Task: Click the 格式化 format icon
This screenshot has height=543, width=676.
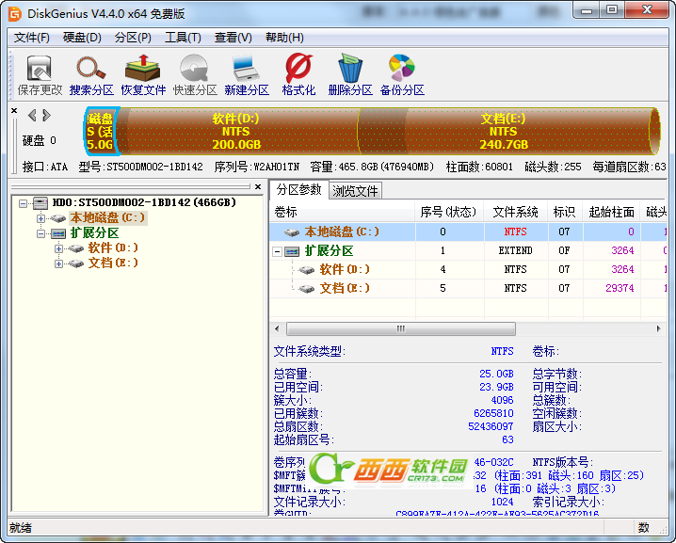Action: [298, 74]
